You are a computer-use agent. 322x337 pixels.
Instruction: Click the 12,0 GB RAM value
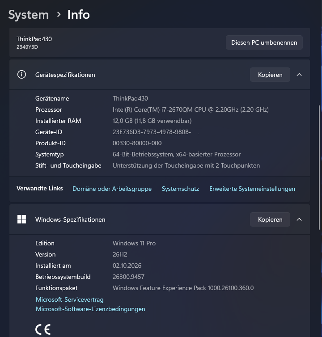coord(152,121)
